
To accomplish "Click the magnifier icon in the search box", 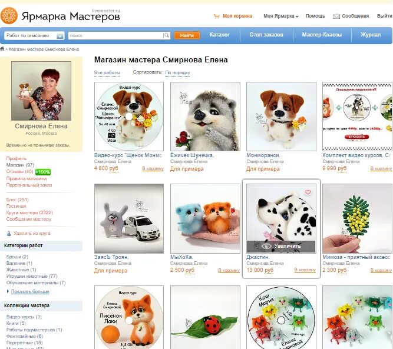I will [x=166, y=35].
